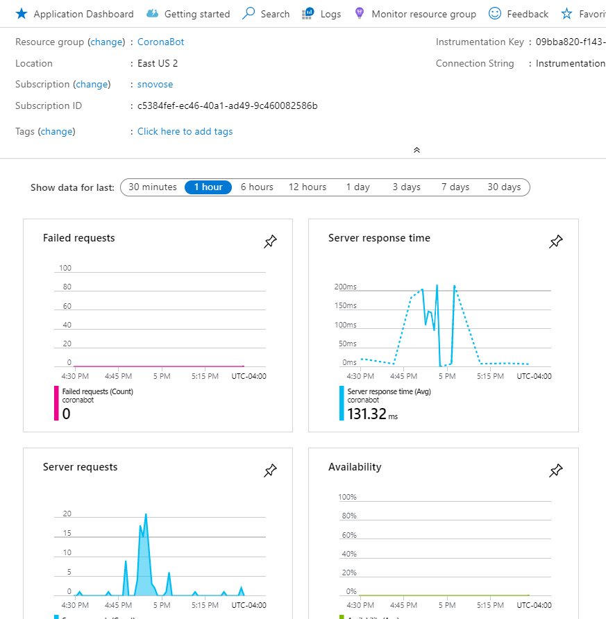
Task: Pin the Failed requests chart
Action: (271, 241)
